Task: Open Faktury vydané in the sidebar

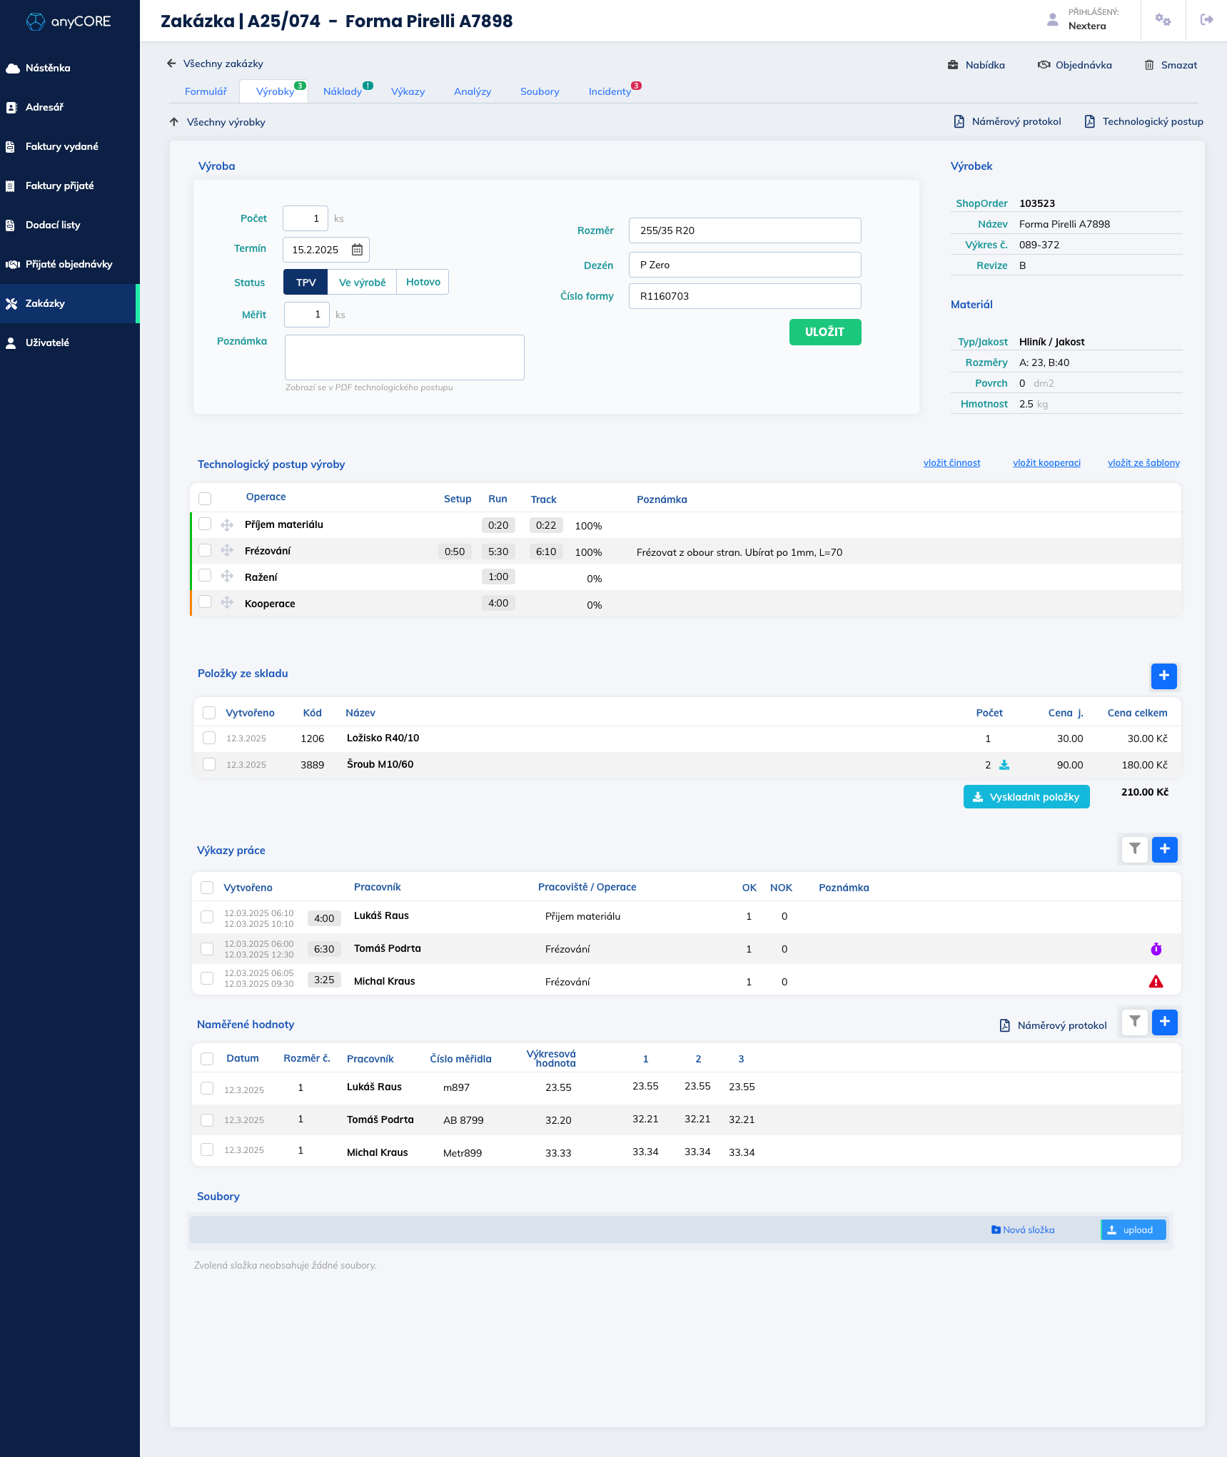Action: pyautogui.click(x=70, y=146)
